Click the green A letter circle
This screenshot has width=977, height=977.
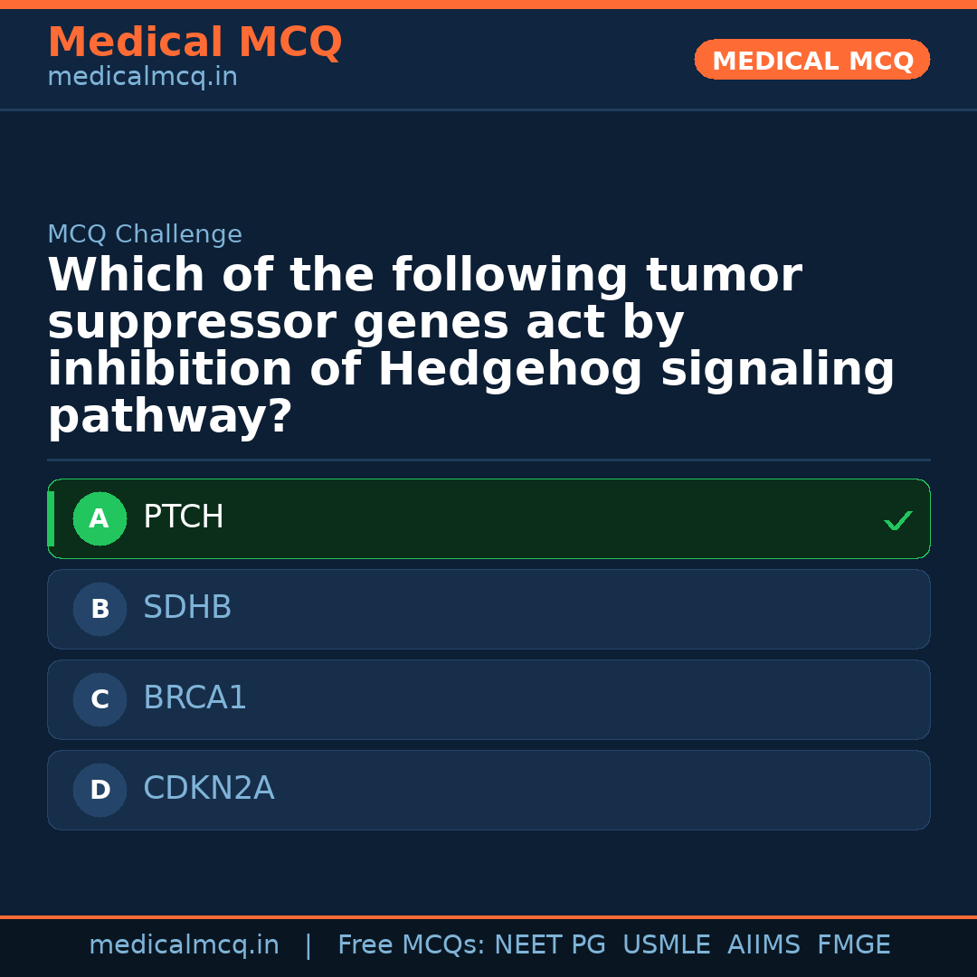(x=100, y=519)
